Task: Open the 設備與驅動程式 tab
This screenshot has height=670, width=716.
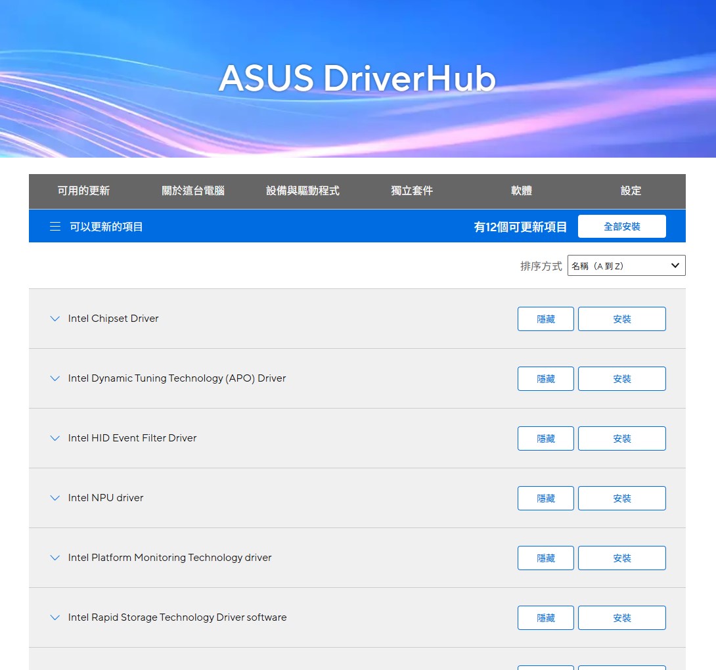Action: click(303, 191)
